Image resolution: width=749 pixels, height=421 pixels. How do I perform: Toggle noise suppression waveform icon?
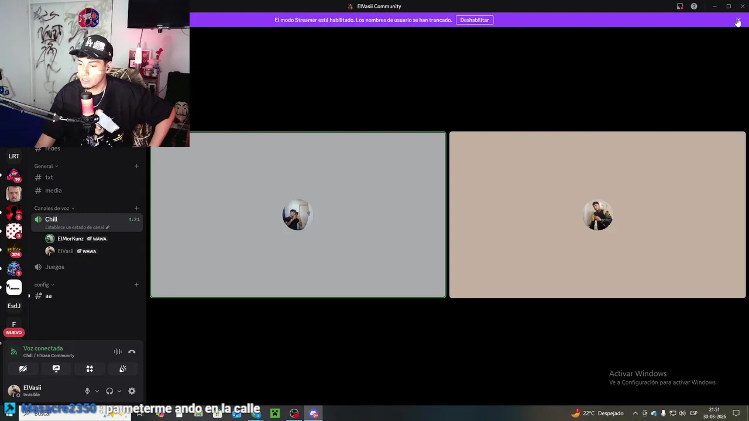118,352
